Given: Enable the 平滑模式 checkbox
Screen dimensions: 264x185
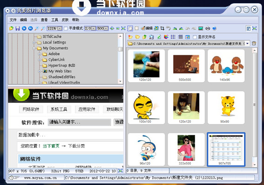Looking at the screenshot, I should pos(66,28).
